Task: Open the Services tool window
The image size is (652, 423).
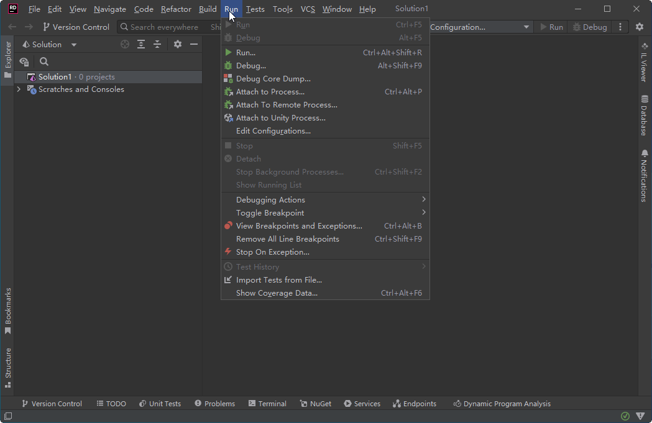Action: point(362,404)
